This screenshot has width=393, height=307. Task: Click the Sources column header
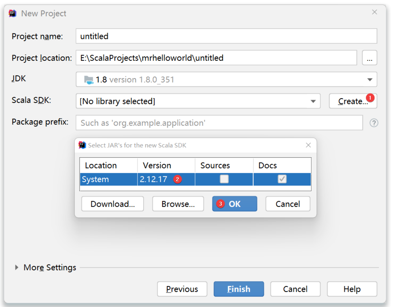pos(224,166)
